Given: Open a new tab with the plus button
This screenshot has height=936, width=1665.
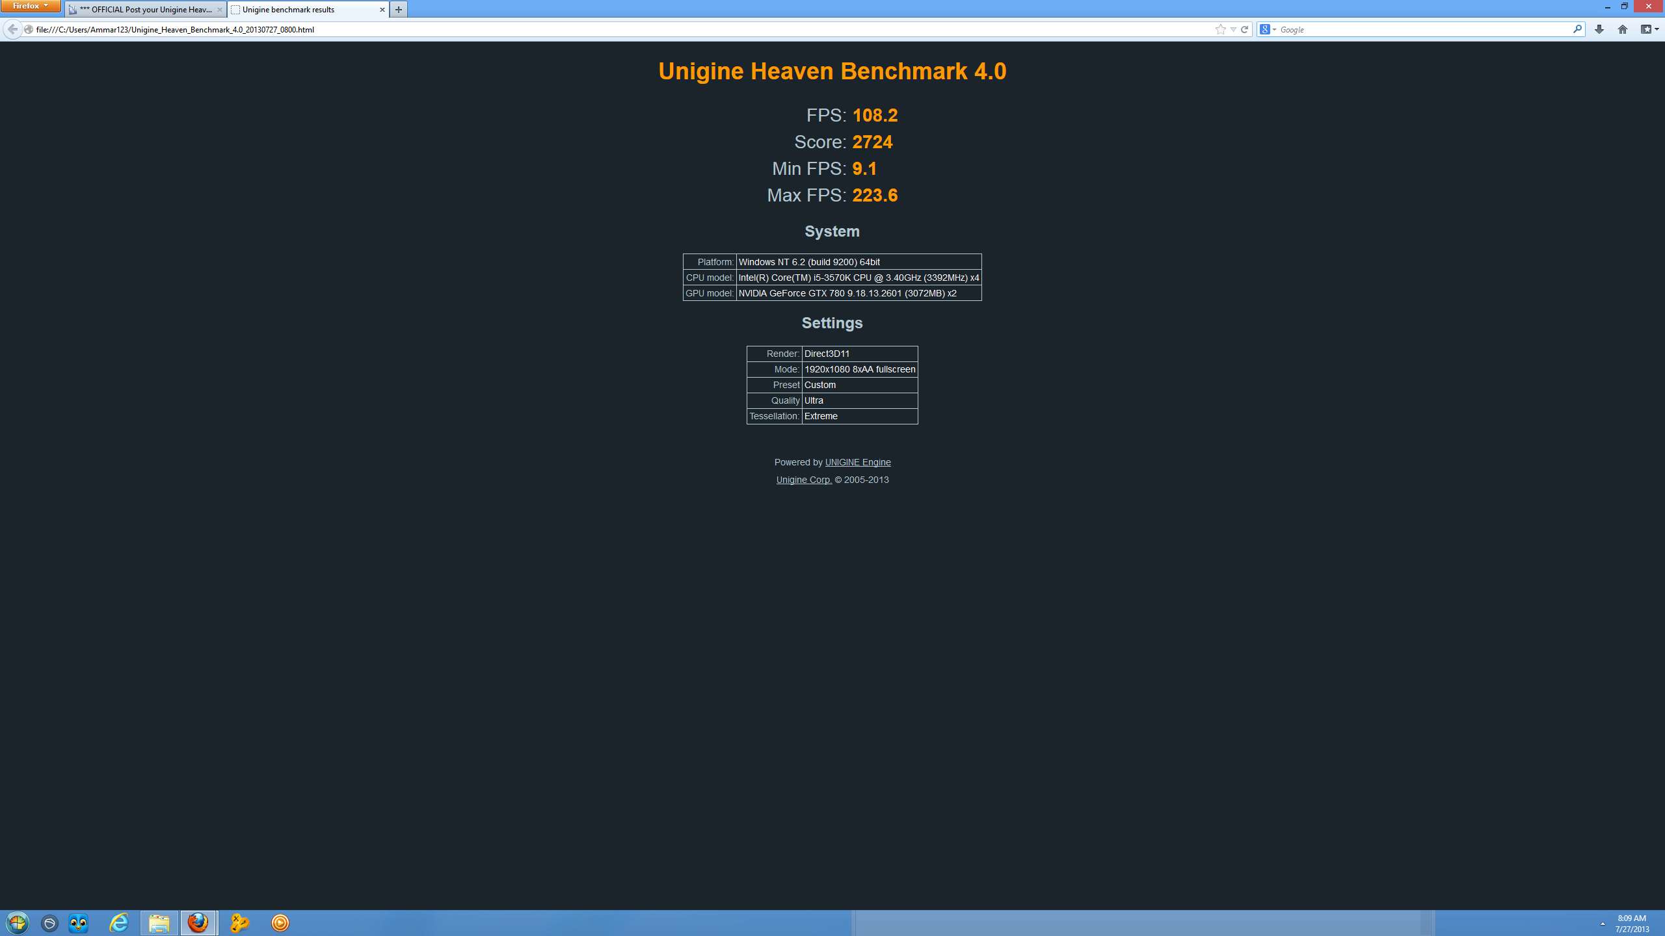Looking at the screenshot, I should [399, 10].
